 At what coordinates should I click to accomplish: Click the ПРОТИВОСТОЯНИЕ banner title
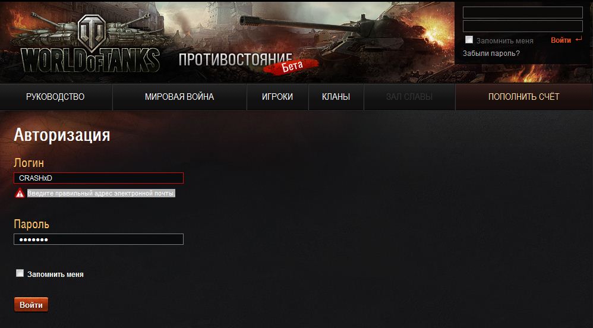(236, 60)
